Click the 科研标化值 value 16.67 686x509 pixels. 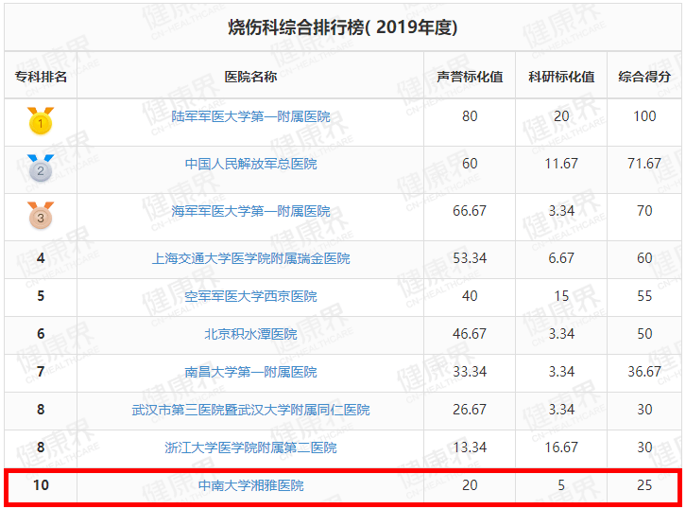tap(561, 448)
